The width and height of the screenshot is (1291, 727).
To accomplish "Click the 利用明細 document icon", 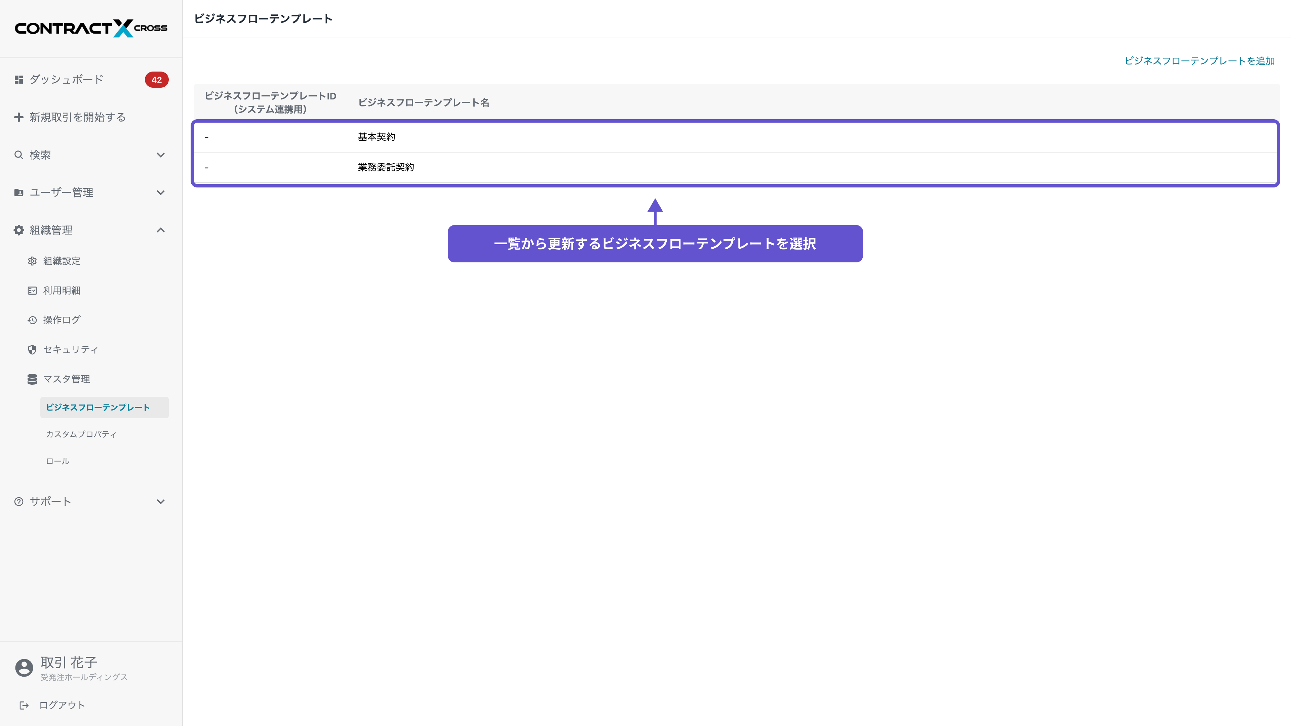I will (32, 290).
